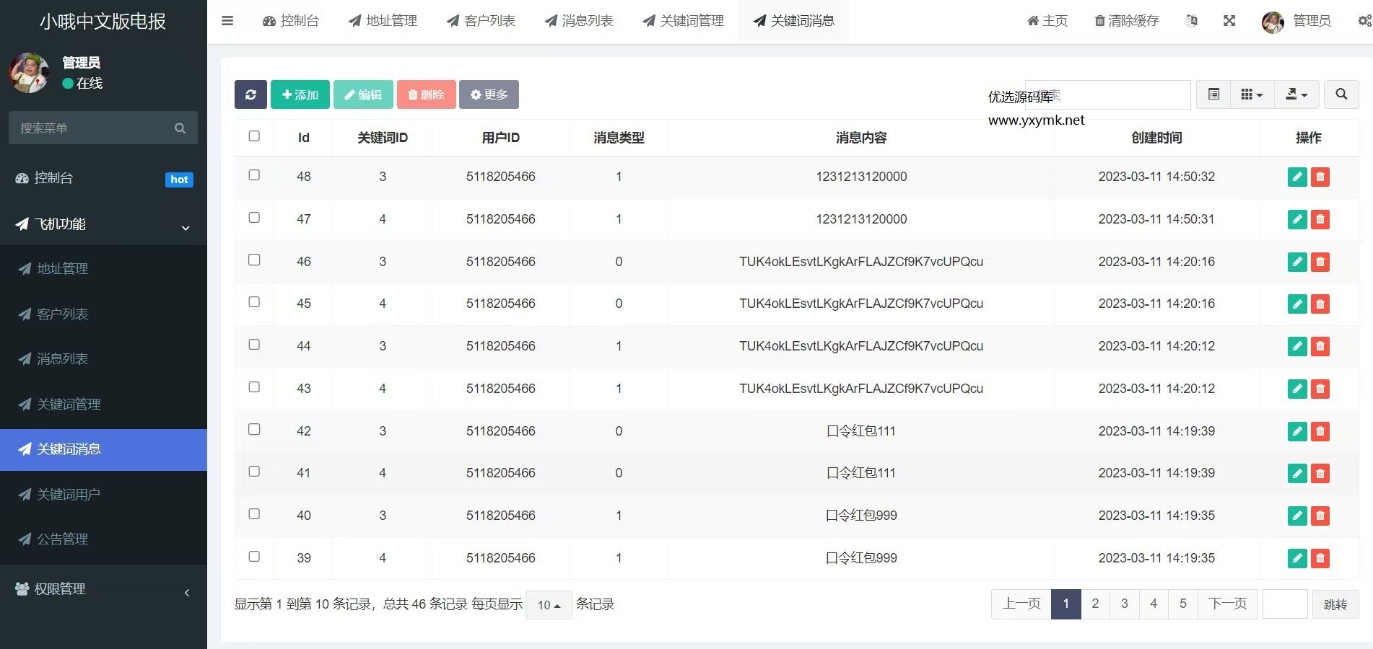This screenshot has height=649, width=1373.
Task: Click the 跳转 jump button
Action: coord(1335,604)
